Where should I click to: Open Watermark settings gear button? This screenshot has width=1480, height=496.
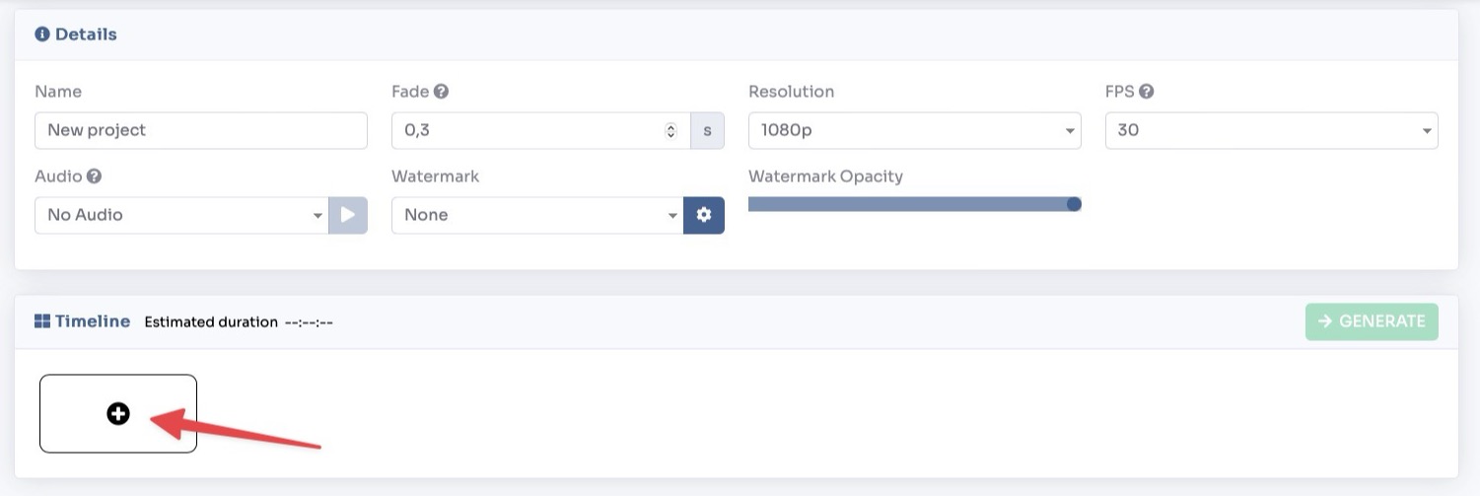pyautogui.click(x=704, y=215)
